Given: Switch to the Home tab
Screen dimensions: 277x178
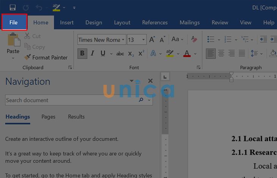Looking at the screenshot, I should (41, 23).
